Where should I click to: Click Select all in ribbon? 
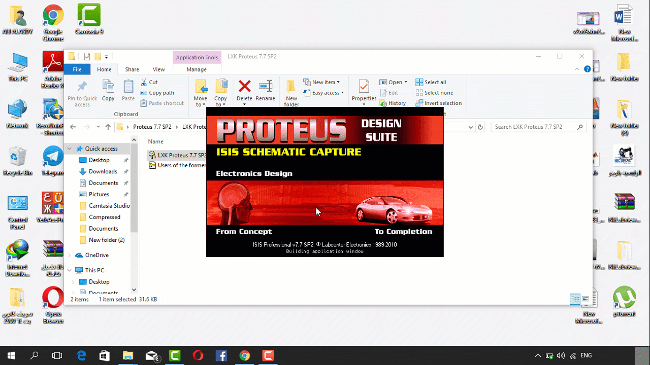tap(431, 82)
